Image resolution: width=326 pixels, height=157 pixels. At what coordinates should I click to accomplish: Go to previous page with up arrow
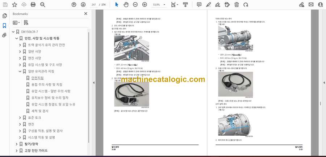click(x=74, y=5)
